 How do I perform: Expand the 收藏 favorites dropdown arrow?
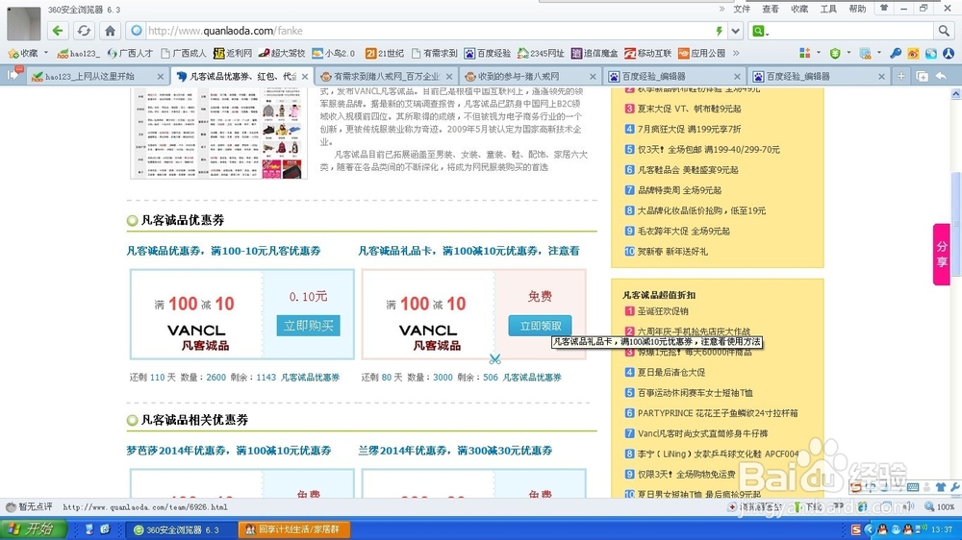[x=46, y=53]
